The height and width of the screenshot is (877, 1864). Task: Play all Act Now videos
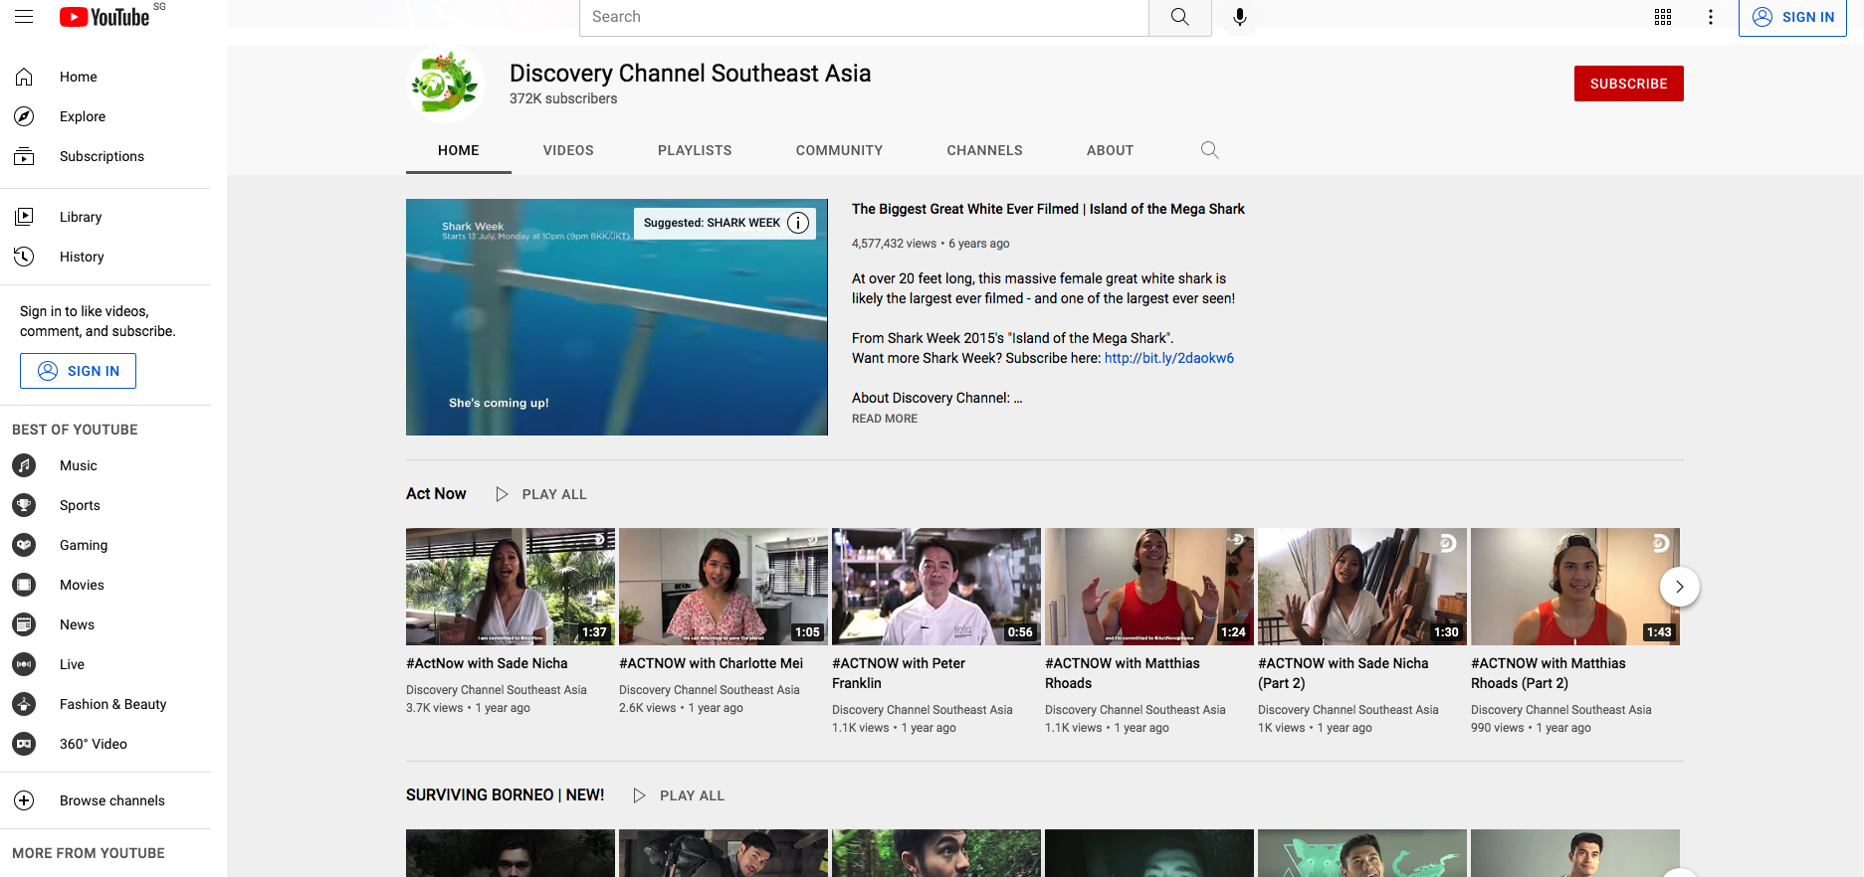pos(541,494)
